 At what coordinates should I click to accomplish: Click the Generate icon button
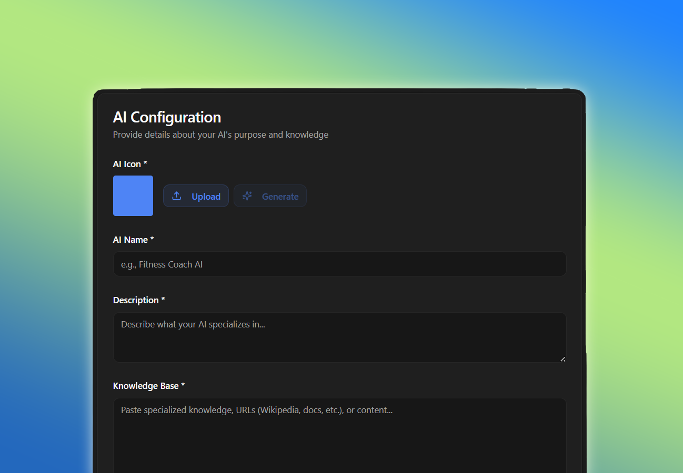(x=270, y=196)
